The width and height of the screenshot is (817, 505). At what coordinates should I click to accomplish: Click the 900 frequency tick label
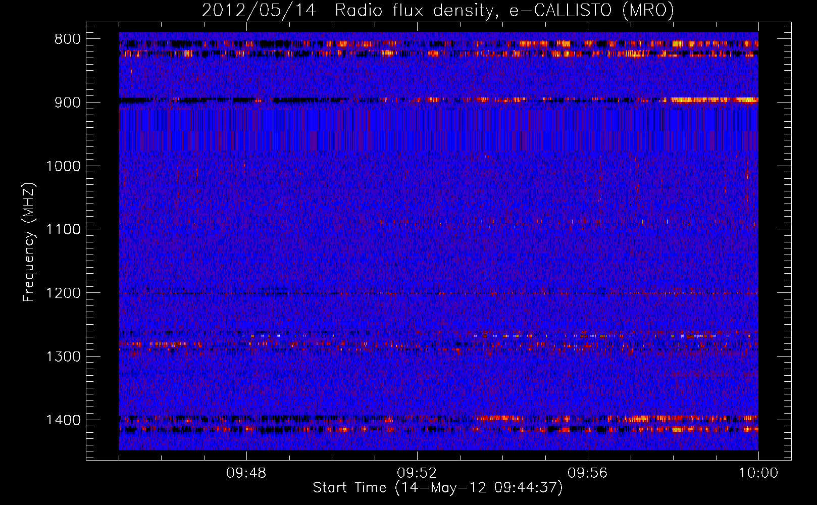coord(68,103)
